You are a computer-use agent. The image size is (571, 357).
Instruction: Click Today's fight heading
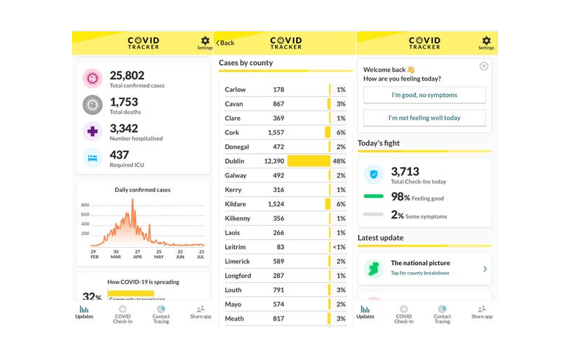click(379, 144)
